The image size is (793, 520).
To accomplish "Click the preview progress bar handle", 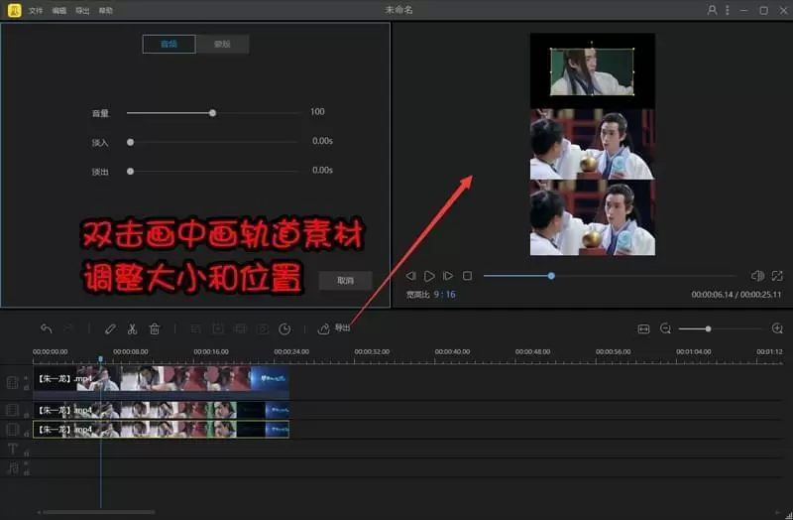I will (551, 276).
